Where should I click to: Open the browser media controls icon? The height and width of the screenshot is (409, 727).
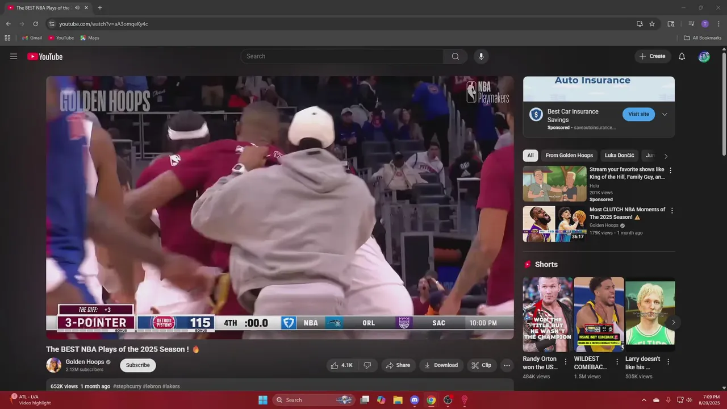coord(691,24)
